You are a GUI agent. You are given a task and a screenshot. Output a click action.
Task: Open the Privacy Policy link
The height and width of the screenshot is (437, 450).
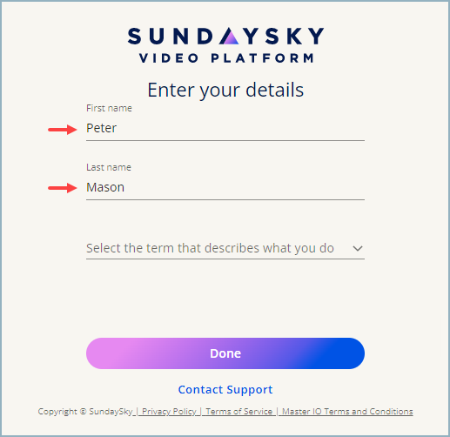point(169,412)
